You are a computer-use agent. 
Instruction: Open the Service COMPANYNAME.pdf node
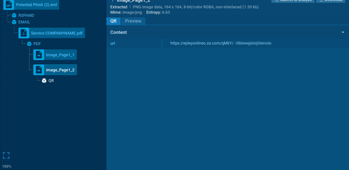52,33
